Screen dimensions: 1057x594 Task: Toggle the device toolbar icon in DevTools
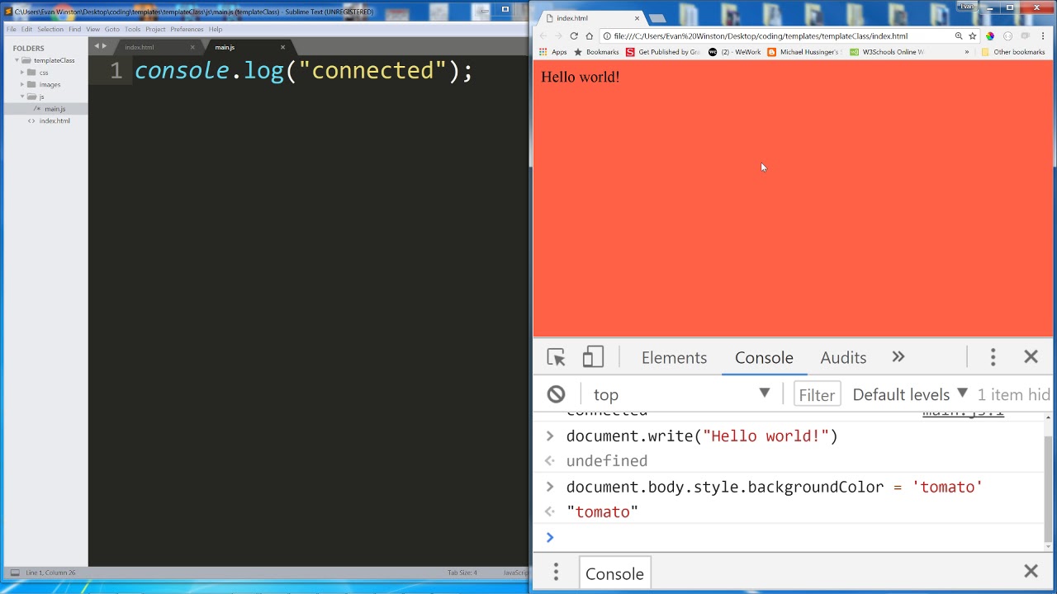[x=593, y=357]
